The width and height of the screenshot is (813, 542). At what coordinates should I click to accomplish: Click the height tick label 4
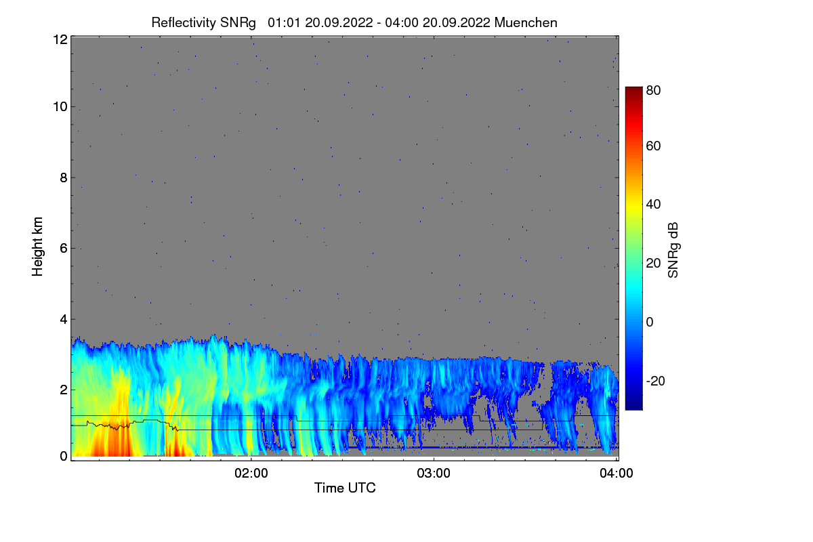point(63,319)
